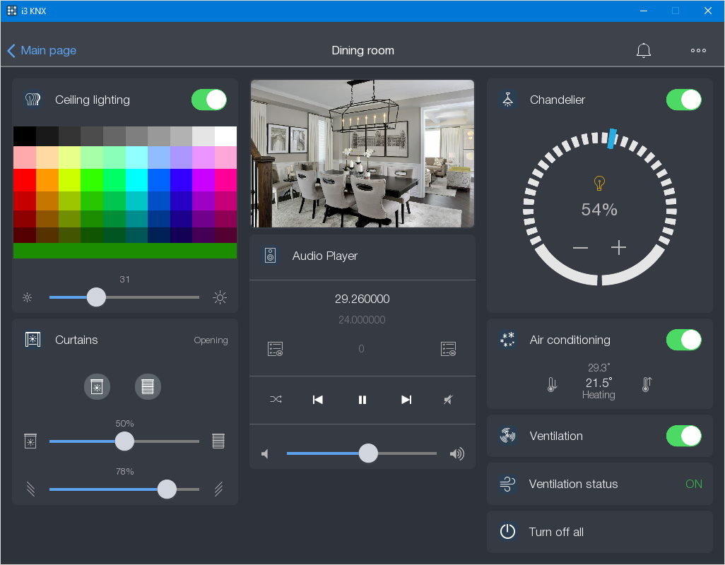
Task: Open notifications via the bell icon
Action: click(x=644, y=50)
